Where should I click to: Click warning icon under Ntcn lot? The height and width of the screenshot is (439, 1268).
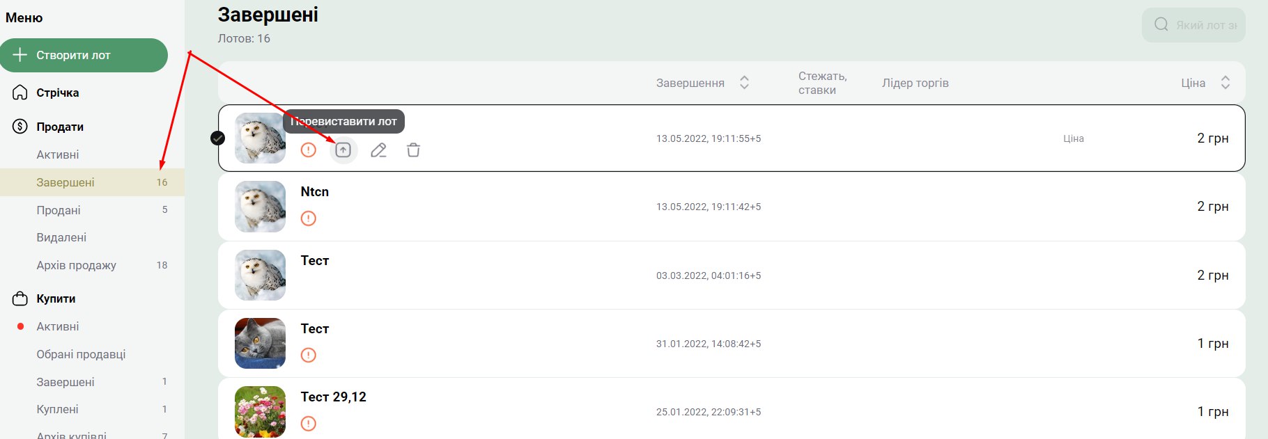(x=308, y=218)
